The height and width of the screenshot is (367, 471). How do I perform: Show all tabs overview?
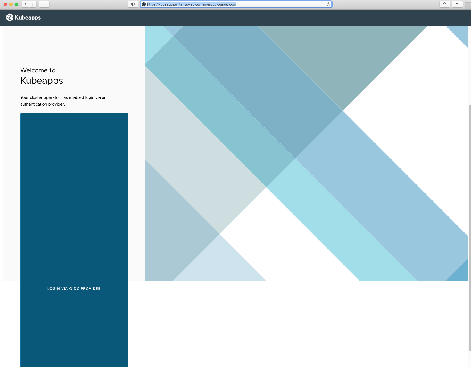click(457, 4)
